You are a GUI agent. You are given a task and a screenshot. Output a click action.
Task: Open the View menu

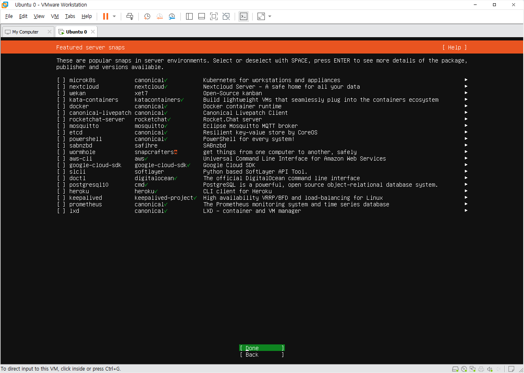pos(39,16)
